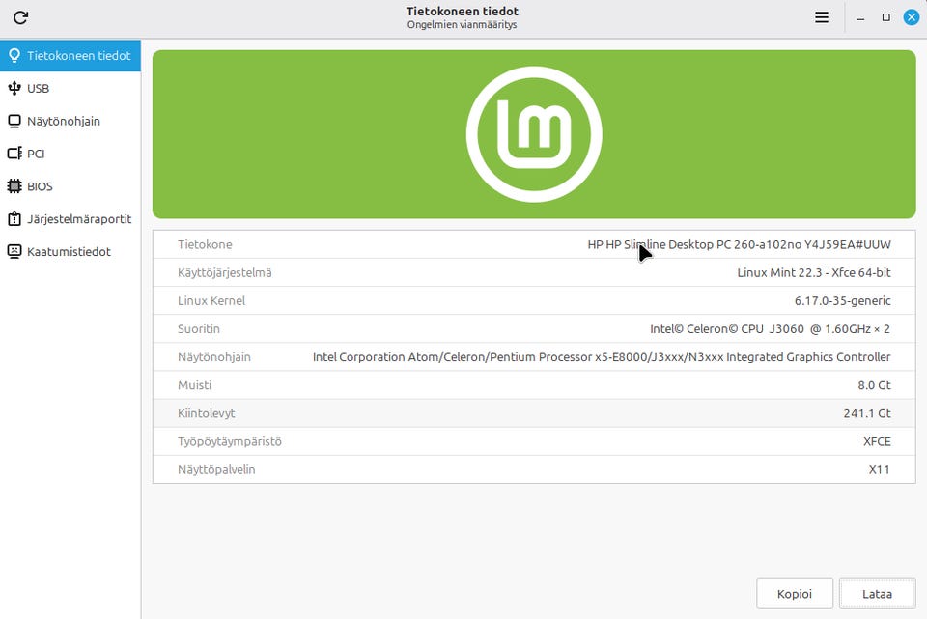Open the Näytönohjain section

[70, 122]
